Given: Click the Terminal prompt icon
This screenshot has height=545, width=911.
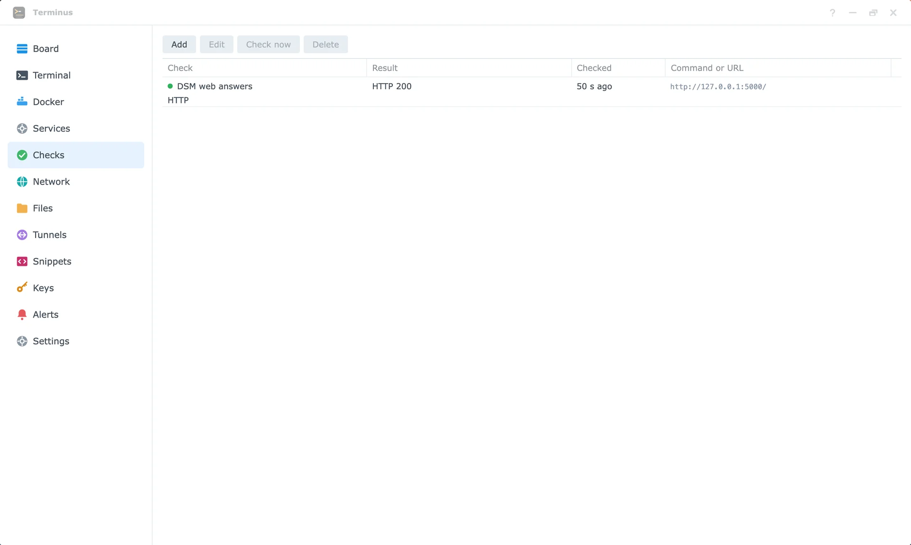Looking at the screenshot, I should [22, 75].
